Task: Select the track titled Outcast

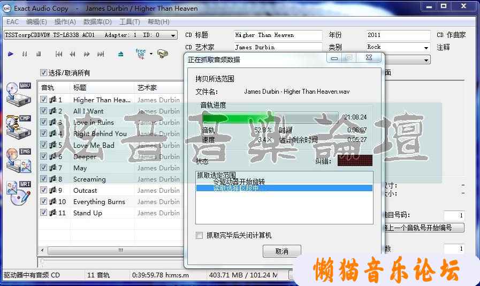Action: [85, 190]
